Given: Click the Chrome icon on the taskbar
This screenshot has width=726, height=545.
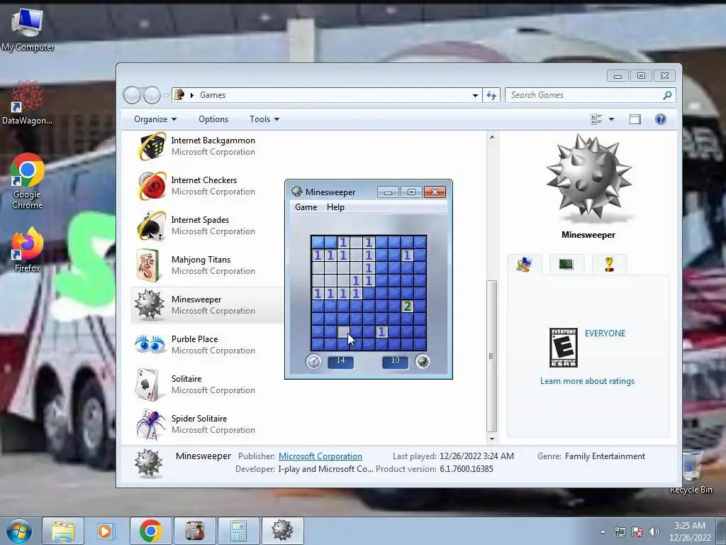Looking at the screenshot, I should pyautogui.click(x=150, y=531).
